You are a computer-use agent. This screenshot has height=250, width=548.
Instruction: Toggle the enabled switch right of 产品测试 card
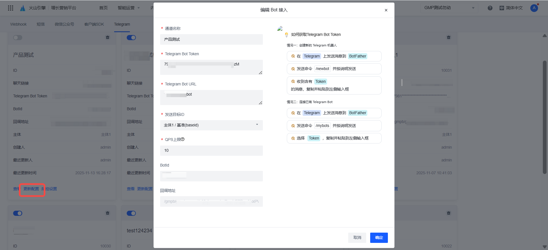tap(131, 38)
